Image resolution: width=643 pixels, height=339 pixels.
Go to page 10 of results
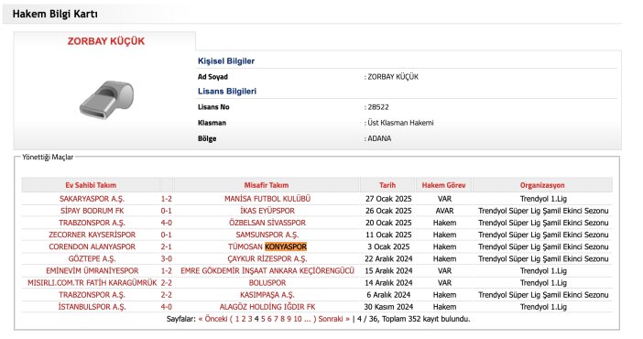(x=298, y=319)
